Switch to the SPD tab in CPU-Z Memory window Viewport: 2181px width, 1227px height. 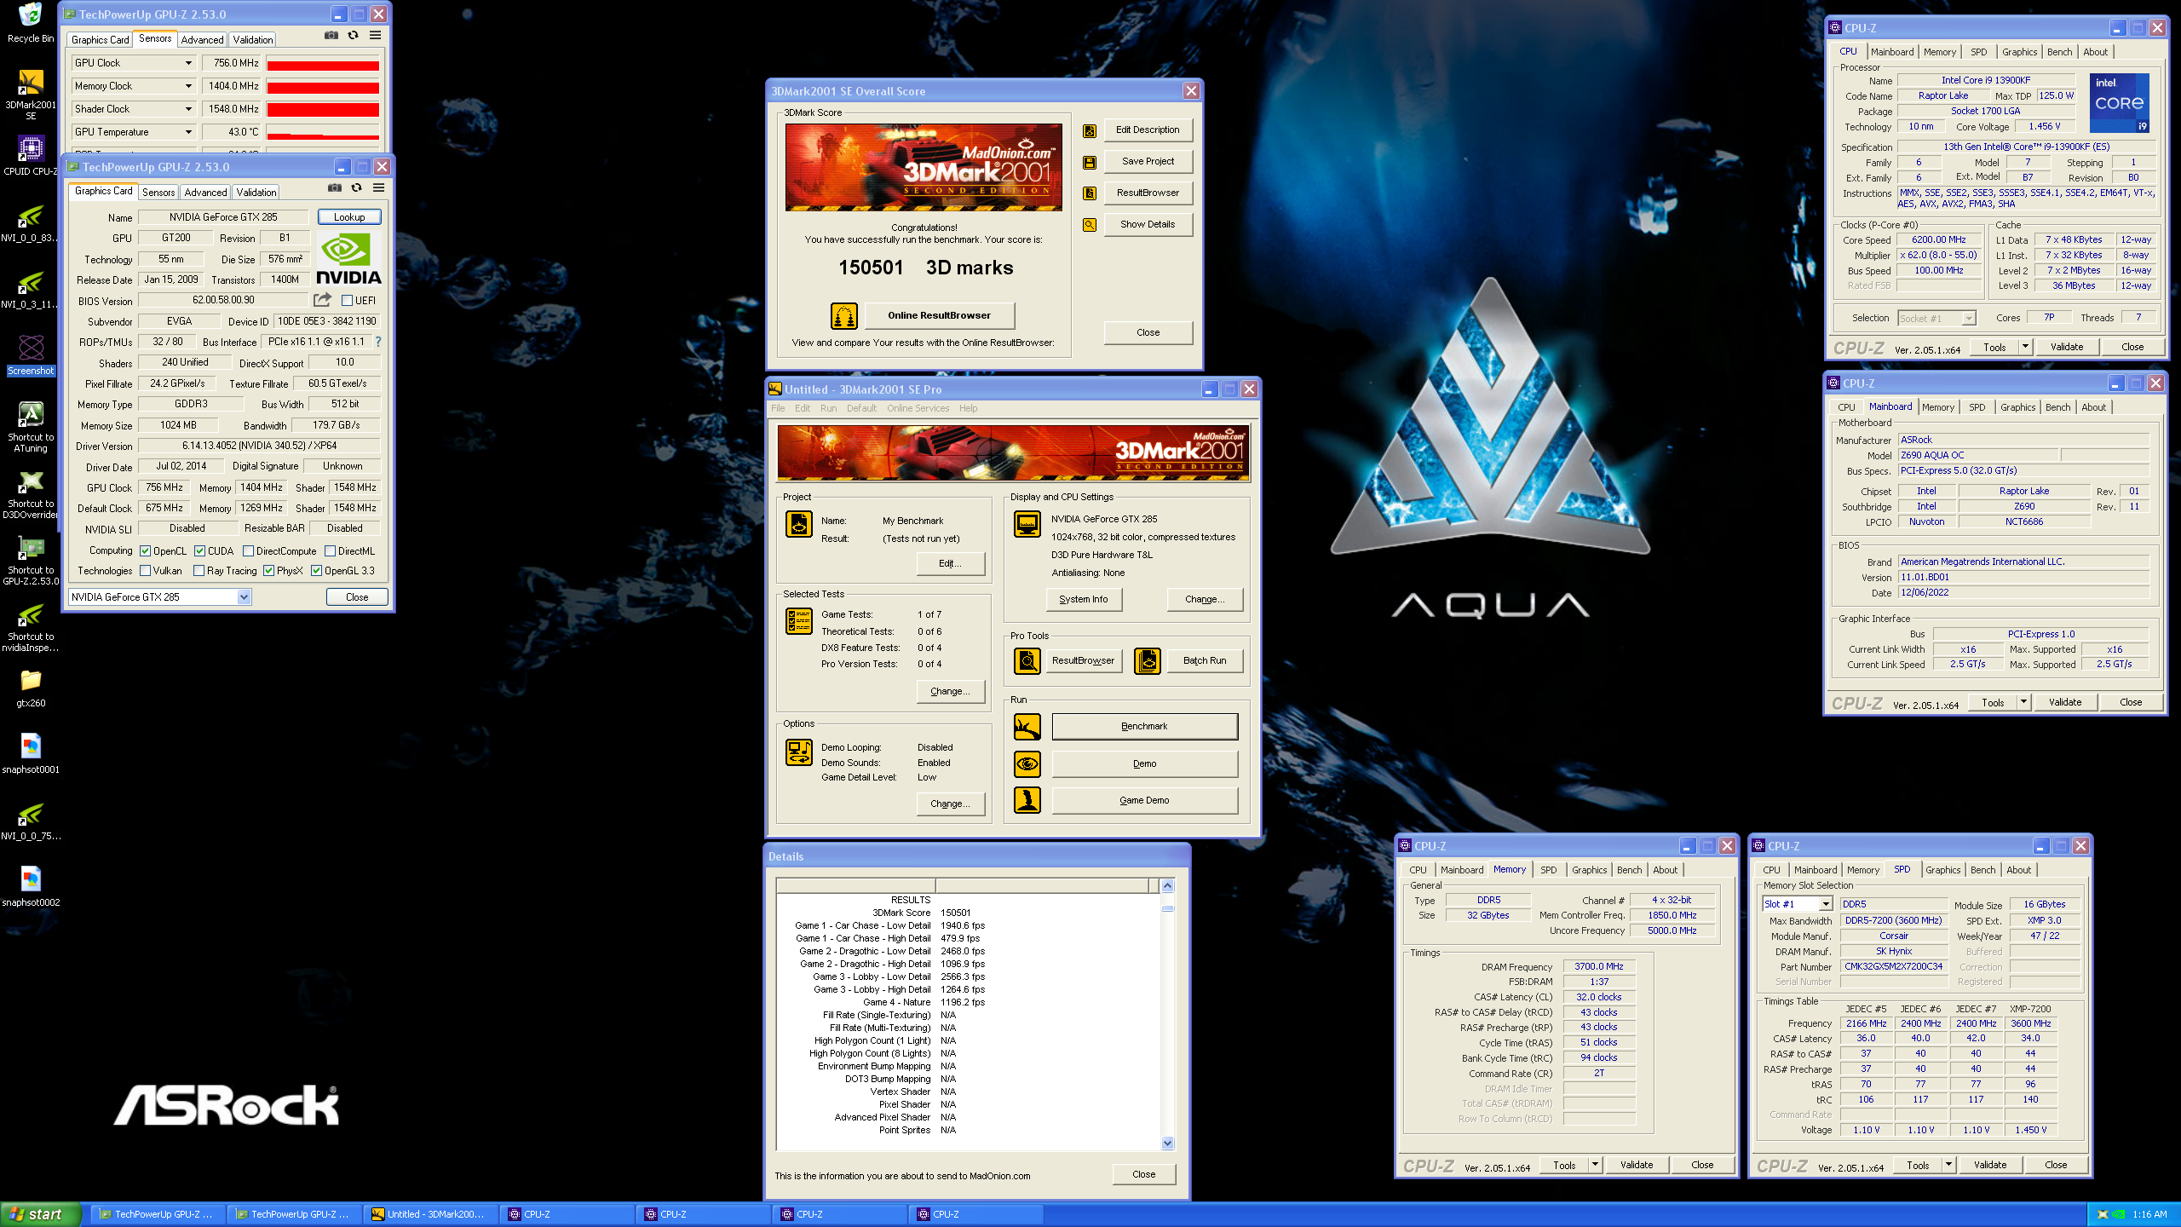(x=1548, y=870)
